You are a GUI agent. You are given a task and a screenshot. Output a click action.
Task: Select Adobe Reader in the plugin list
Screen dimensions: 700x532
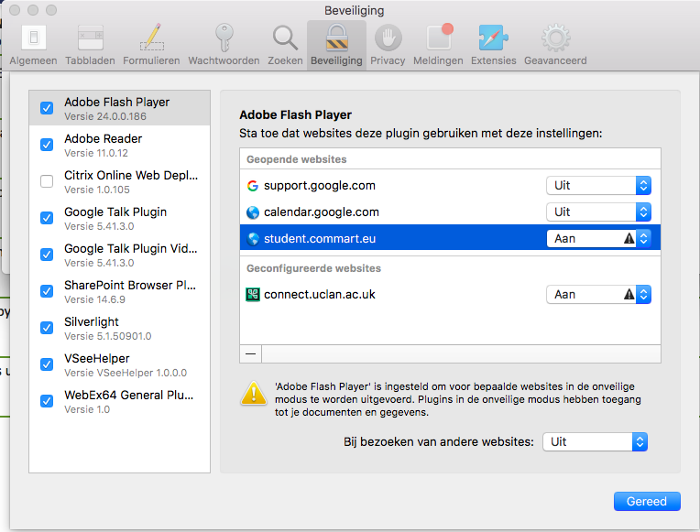pyautogui.click(x=120, y=145)
